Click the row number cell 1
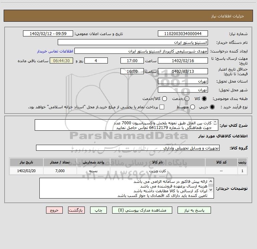This screenshot has height=249, width=257. (x=242, y=171)
